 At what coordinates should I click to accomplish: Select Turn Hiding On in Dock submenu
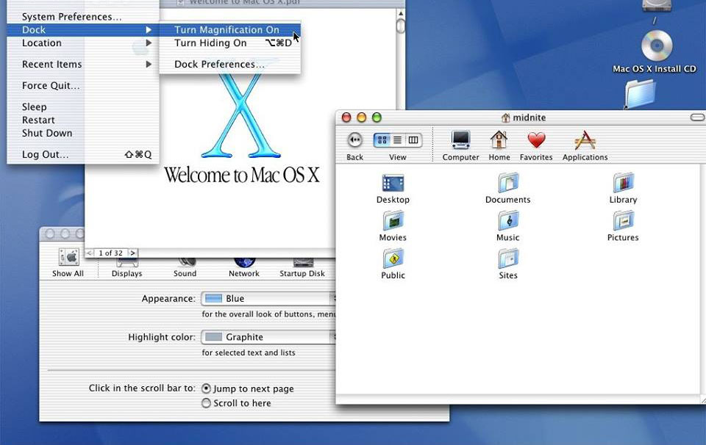pyautogui.click(x=229, y=43)
